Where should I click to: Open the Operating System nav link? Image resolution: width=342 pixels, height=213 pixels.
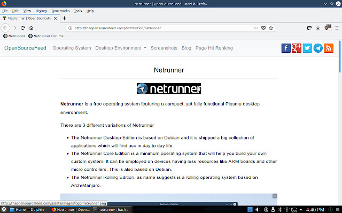[72, 48]
